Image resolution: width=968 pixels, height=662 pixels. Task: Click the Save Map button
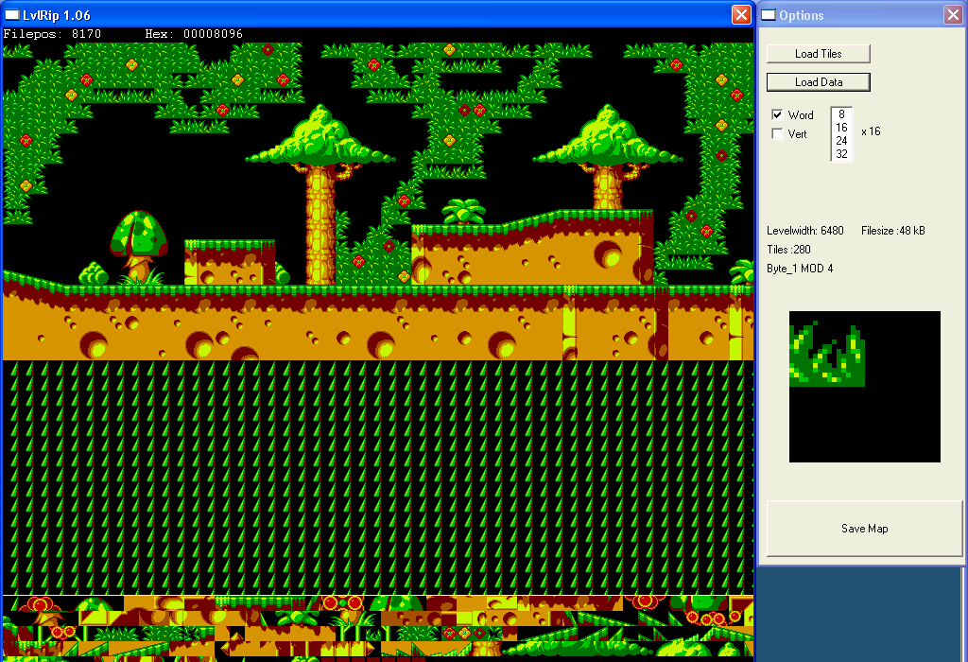click(x=864, y=529)
